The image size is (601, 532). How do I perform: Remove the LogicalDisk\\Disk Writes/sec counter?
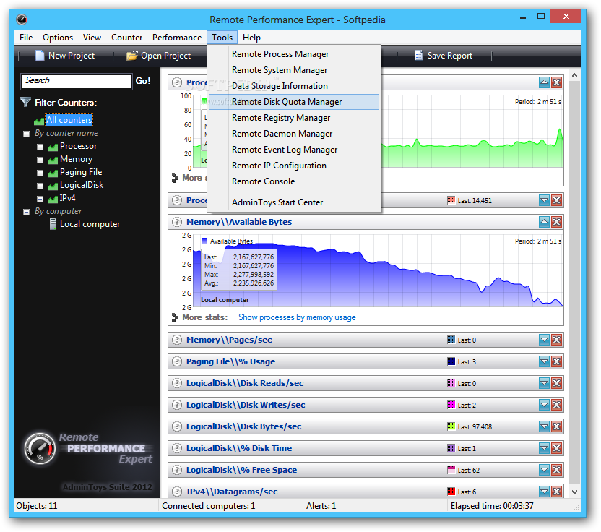(x=556, y=405)
